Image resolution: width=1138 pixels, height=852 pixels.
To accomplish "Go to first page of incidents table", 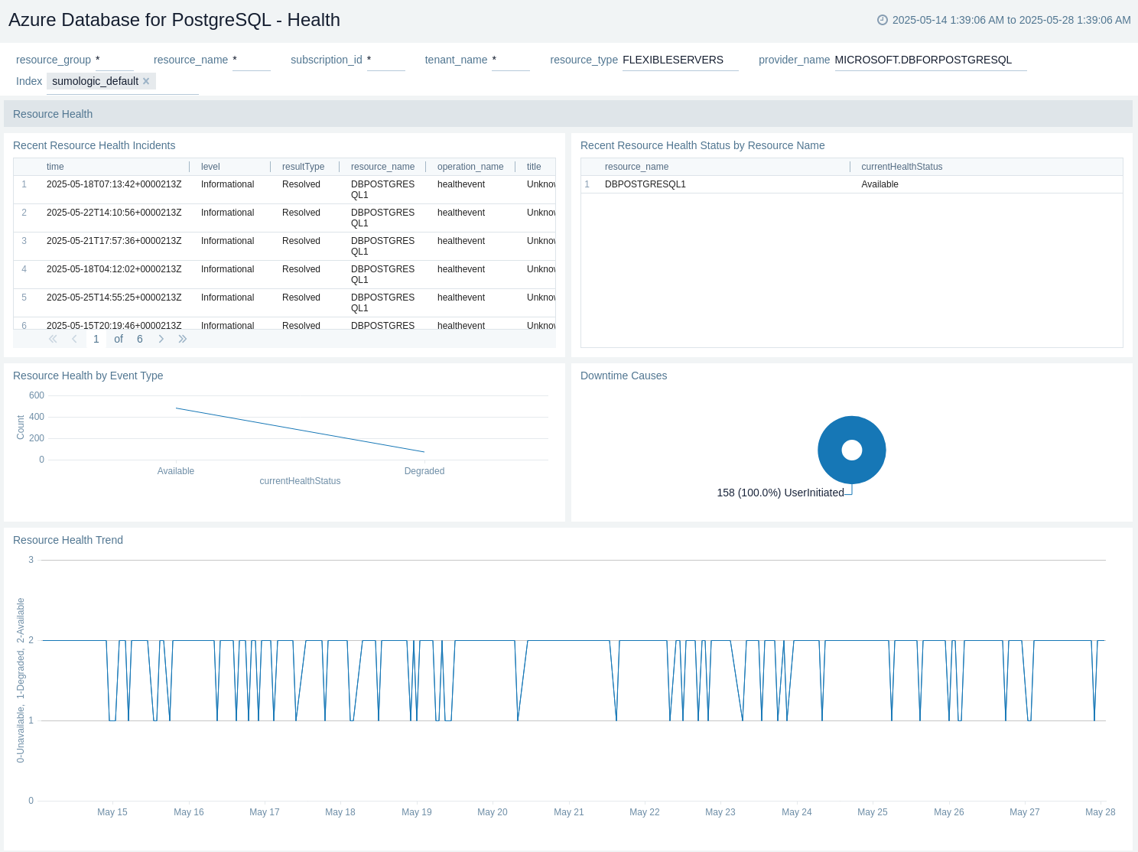I will [x=53, y=339].
